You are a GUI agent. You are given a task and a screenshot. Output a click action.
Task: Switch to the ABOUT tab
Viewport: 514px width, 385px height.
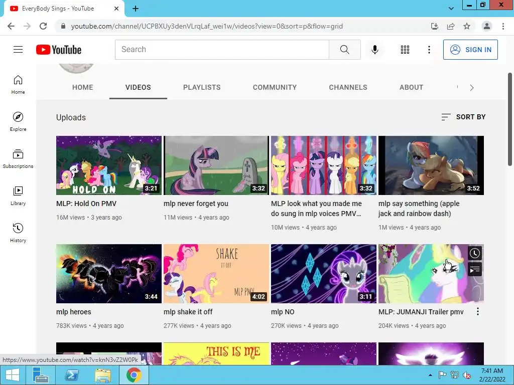pyautogui.click(x=412, y=87)
